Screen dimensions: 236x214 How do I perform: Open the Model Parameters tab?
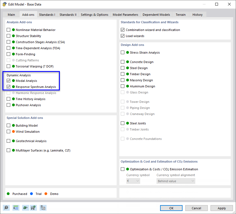pos(125,15)
